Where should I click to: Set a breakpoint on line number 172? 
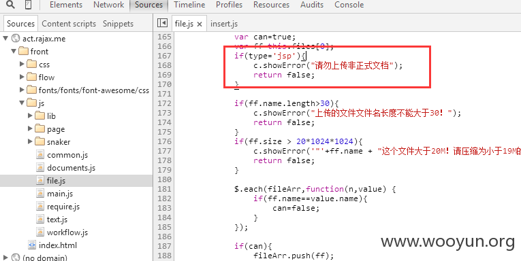pyautogui.click(x=165, y=103)
